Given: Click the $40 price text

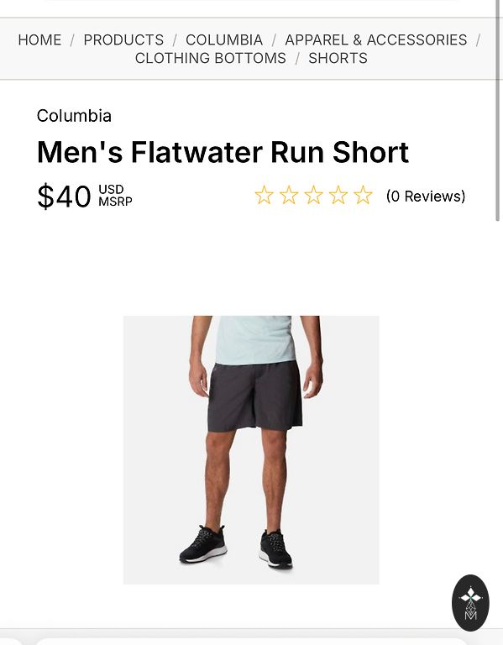Looking at the screenshot, I should pos(64,197).
